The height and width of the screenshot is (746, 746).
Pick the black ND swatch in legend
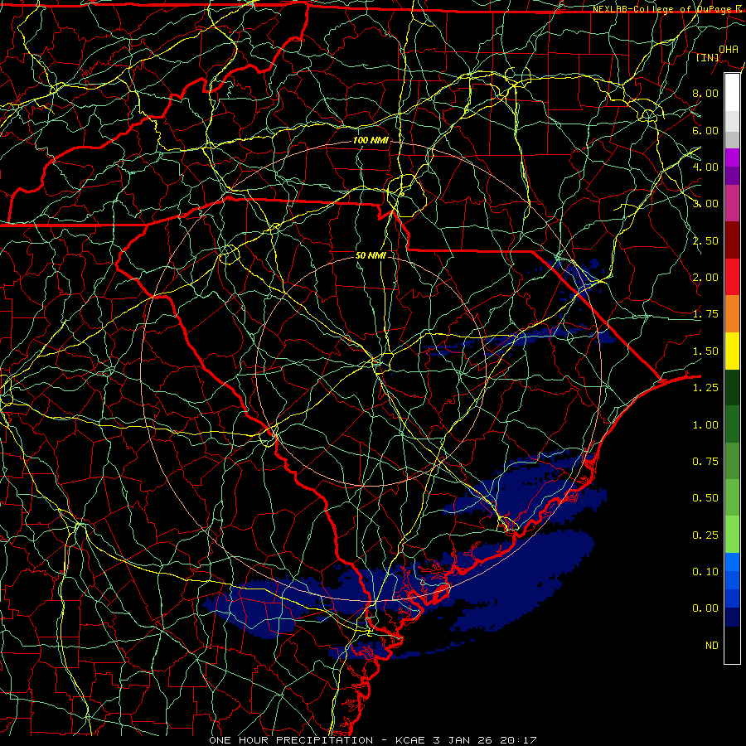pos(732,645)
